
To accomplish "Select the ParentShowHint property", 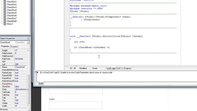I will coord(14,81).
